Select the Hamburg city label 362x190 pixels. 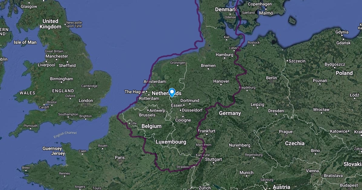click(x=224, y=55)
